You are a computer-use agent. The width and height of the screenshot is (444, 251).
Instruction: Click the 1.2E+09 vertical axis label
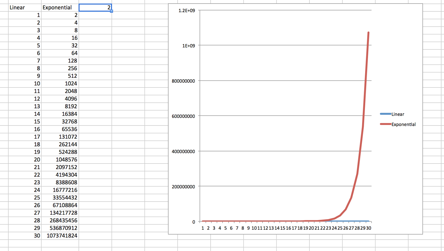point(186,11)
